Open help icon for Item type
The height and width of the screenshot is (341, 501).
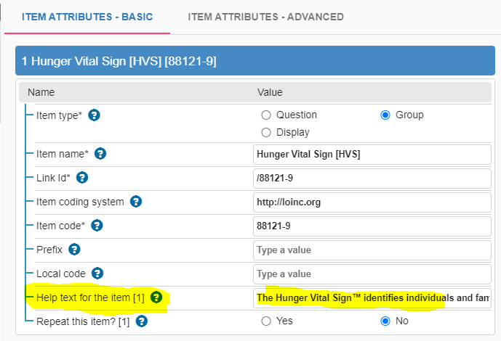pyautogui.click(x=94, y=115)
